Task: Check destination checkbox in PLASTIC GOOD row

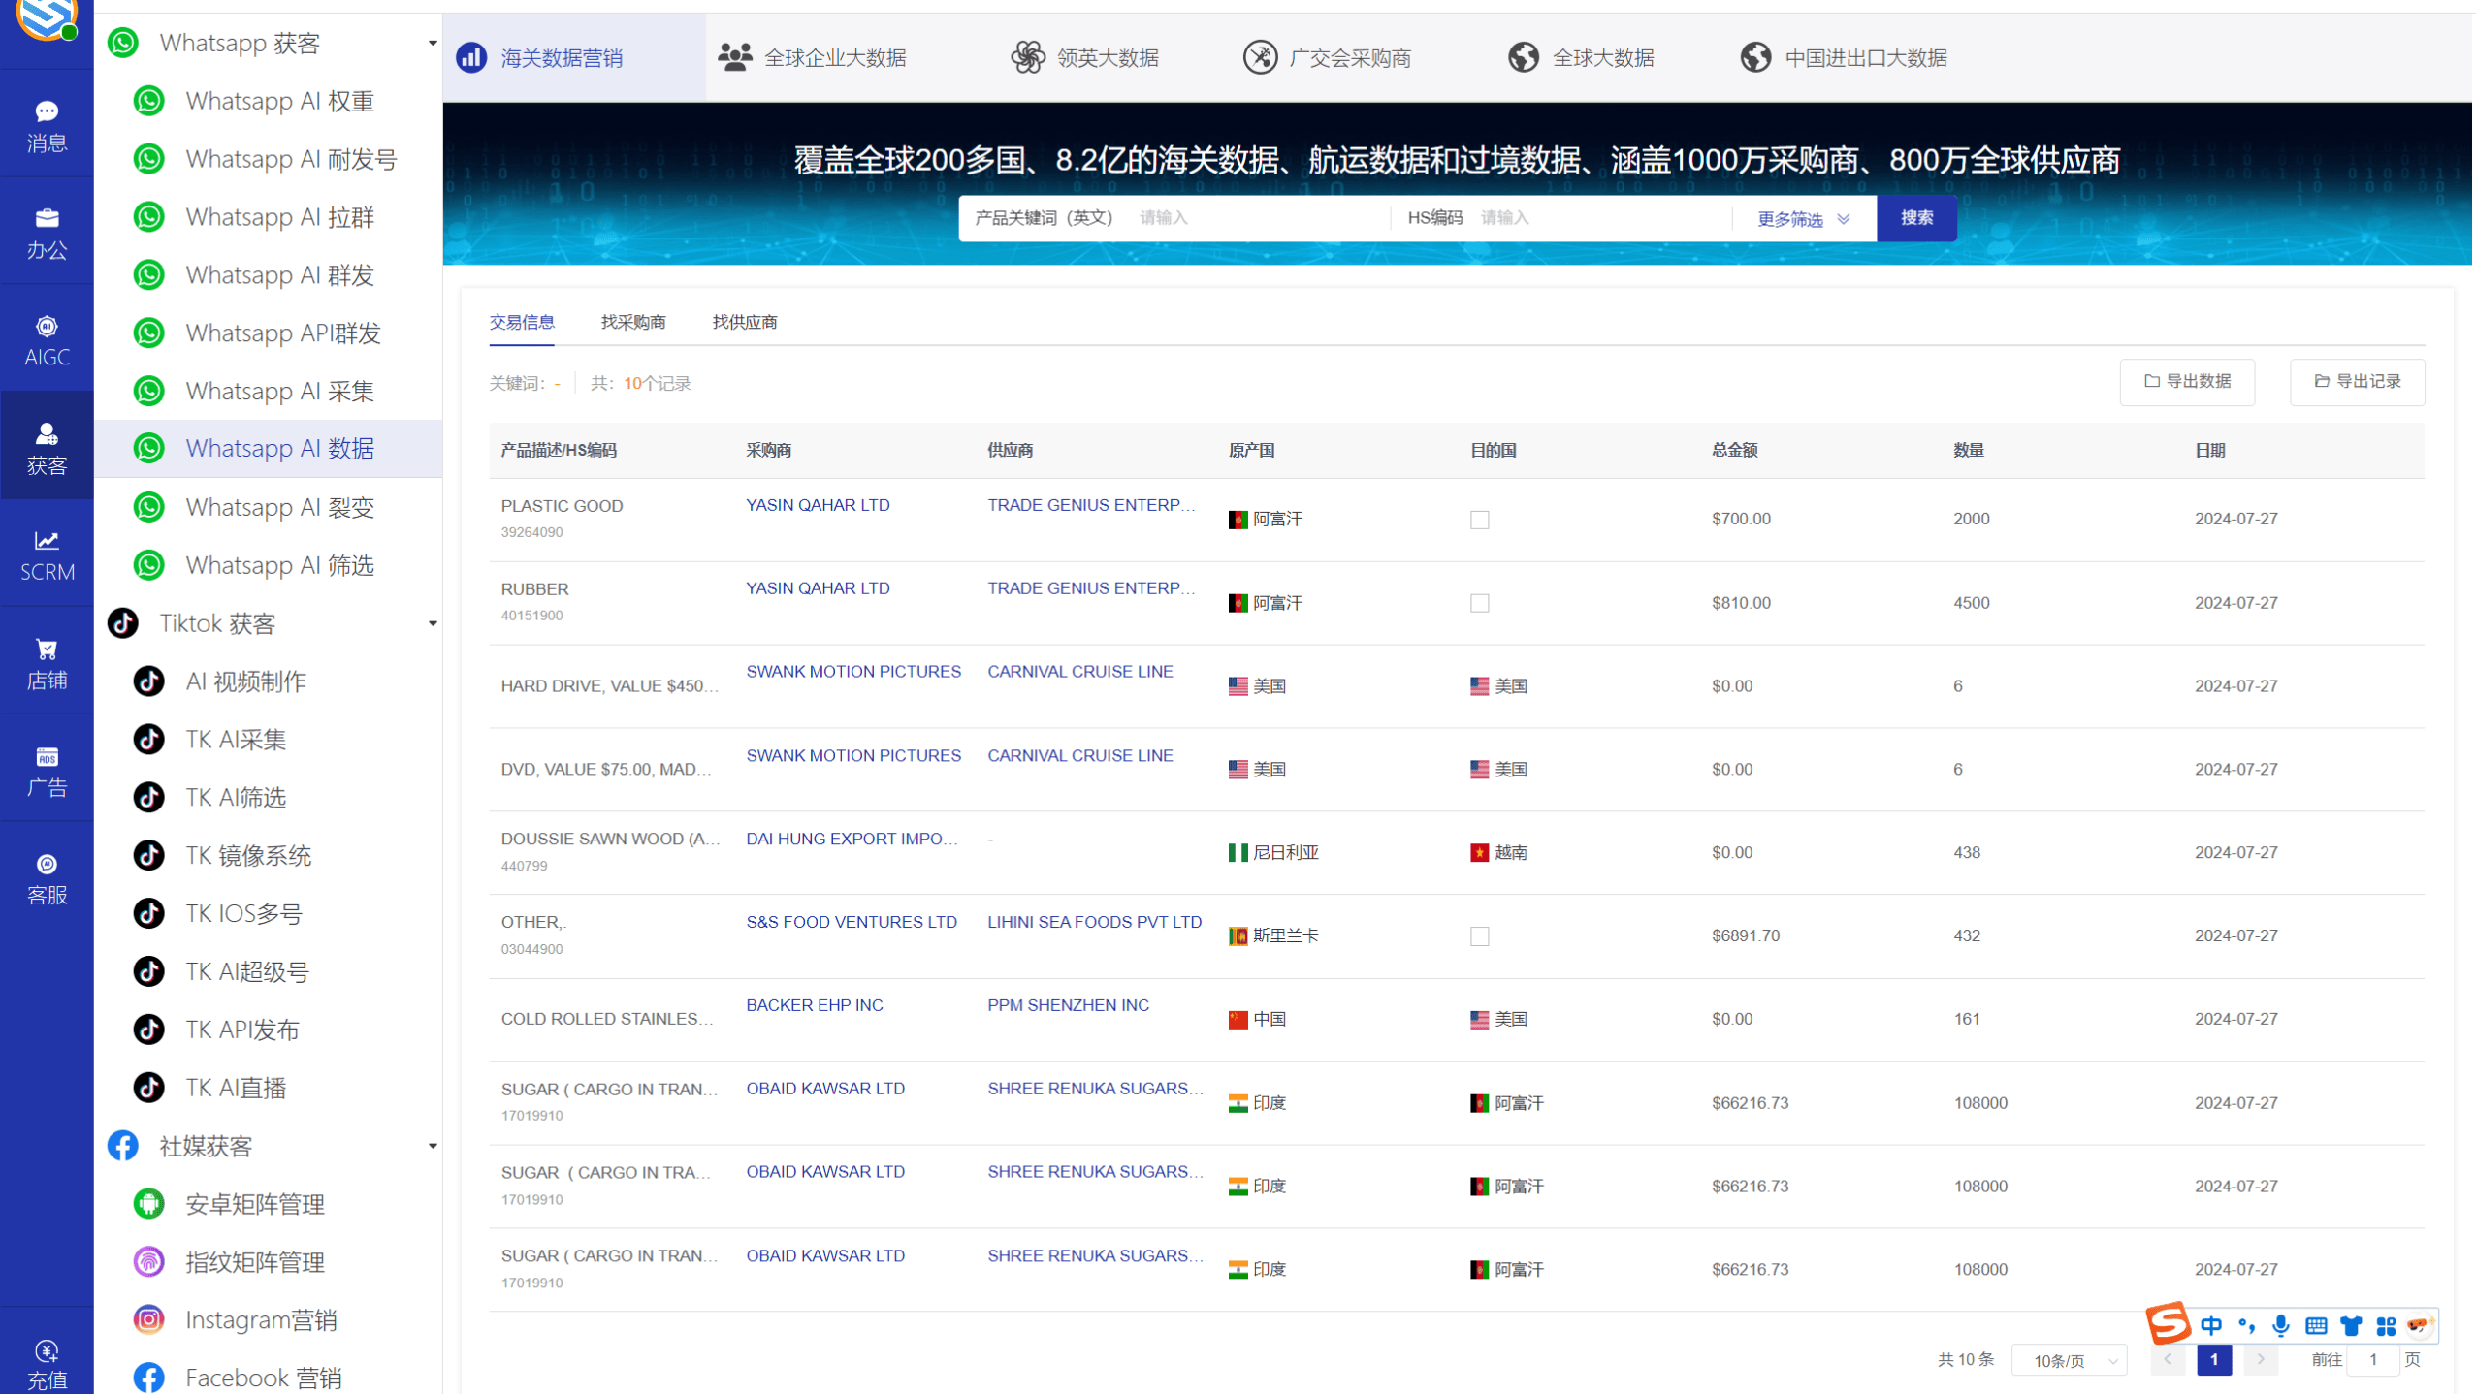Action: 1478,520
